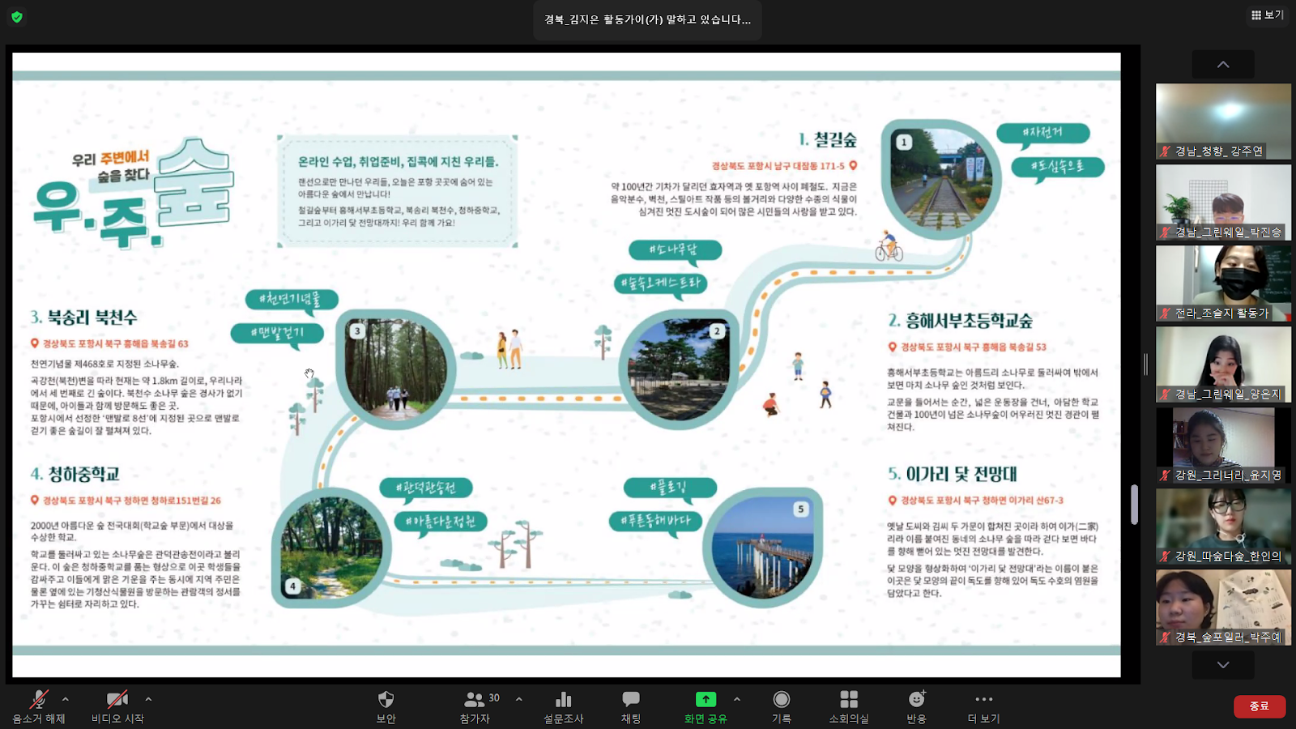
Task: Click the speaker notification 경북_김지은 활동가이(가) 말하고 있습니다
Action: (x=647, y=19)
